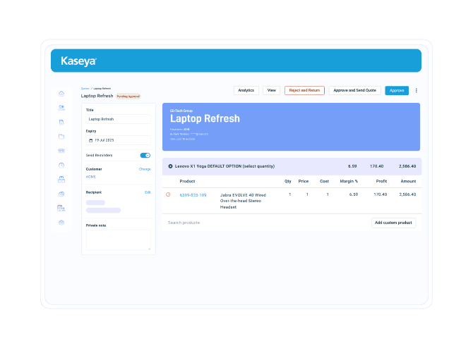
Task: Open the clock history icon in sidebar
Action: (x=61, y=165)
